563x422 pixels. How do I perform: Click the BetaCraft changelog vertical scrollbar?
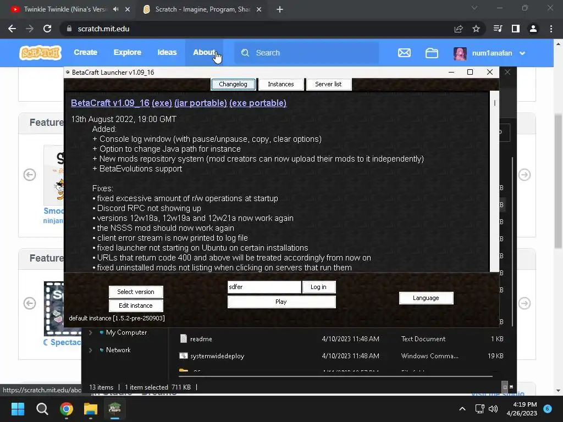click(494, 181)
